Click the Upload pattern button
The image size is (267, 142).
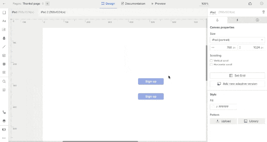(223, 121)
